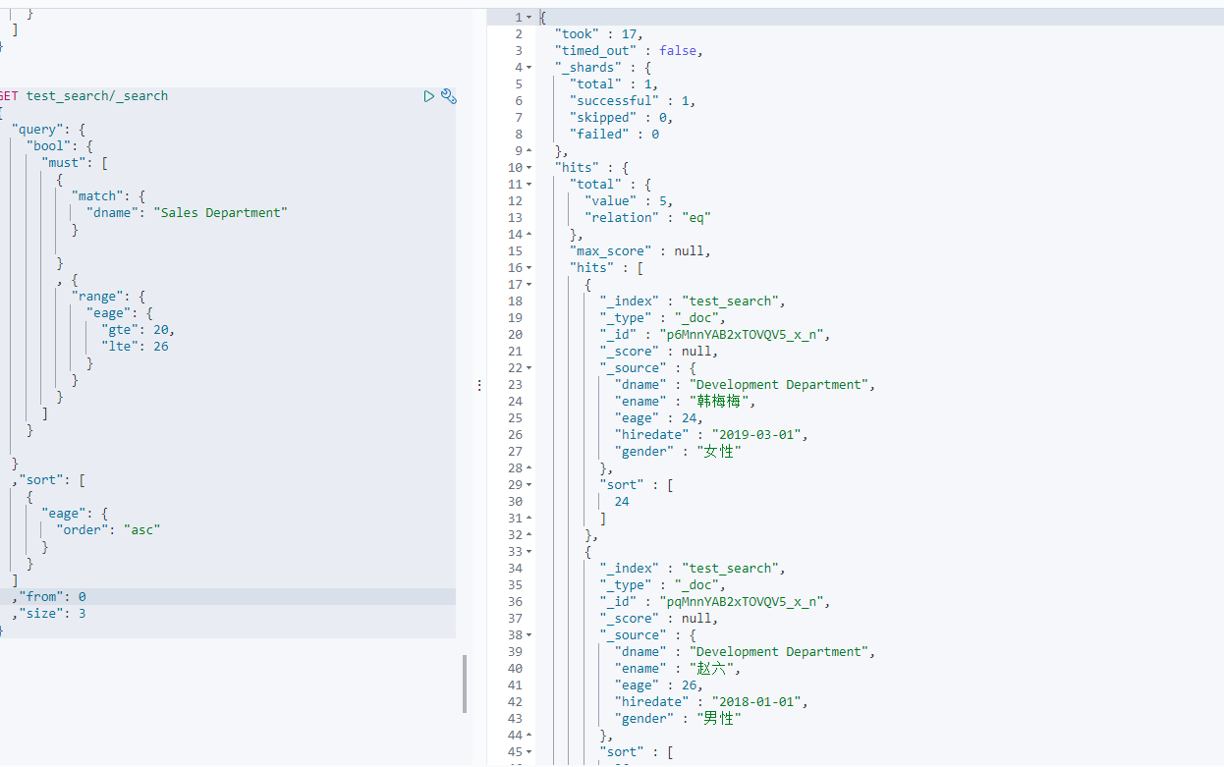This screenshot has height=767, width=1224.
Task: Click the "timed_out" : false line
Action: (x=630, y=51)
